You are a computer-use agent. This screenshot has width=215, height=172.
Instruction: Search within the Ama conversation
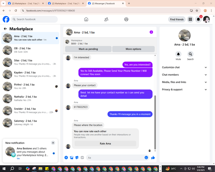point(190,54)
